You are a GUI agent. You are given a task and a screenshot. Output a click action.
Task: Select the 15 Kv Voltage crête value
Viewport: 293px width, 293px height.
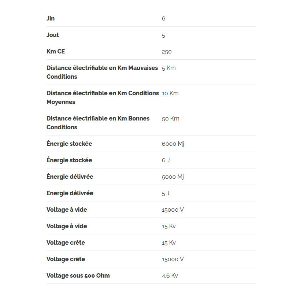169,243
